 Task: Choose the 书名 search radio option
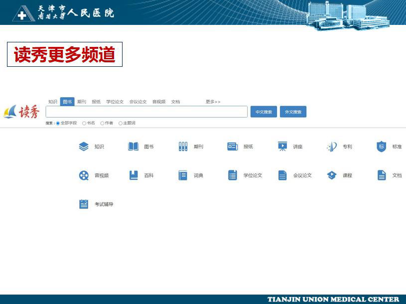point(84,123)
